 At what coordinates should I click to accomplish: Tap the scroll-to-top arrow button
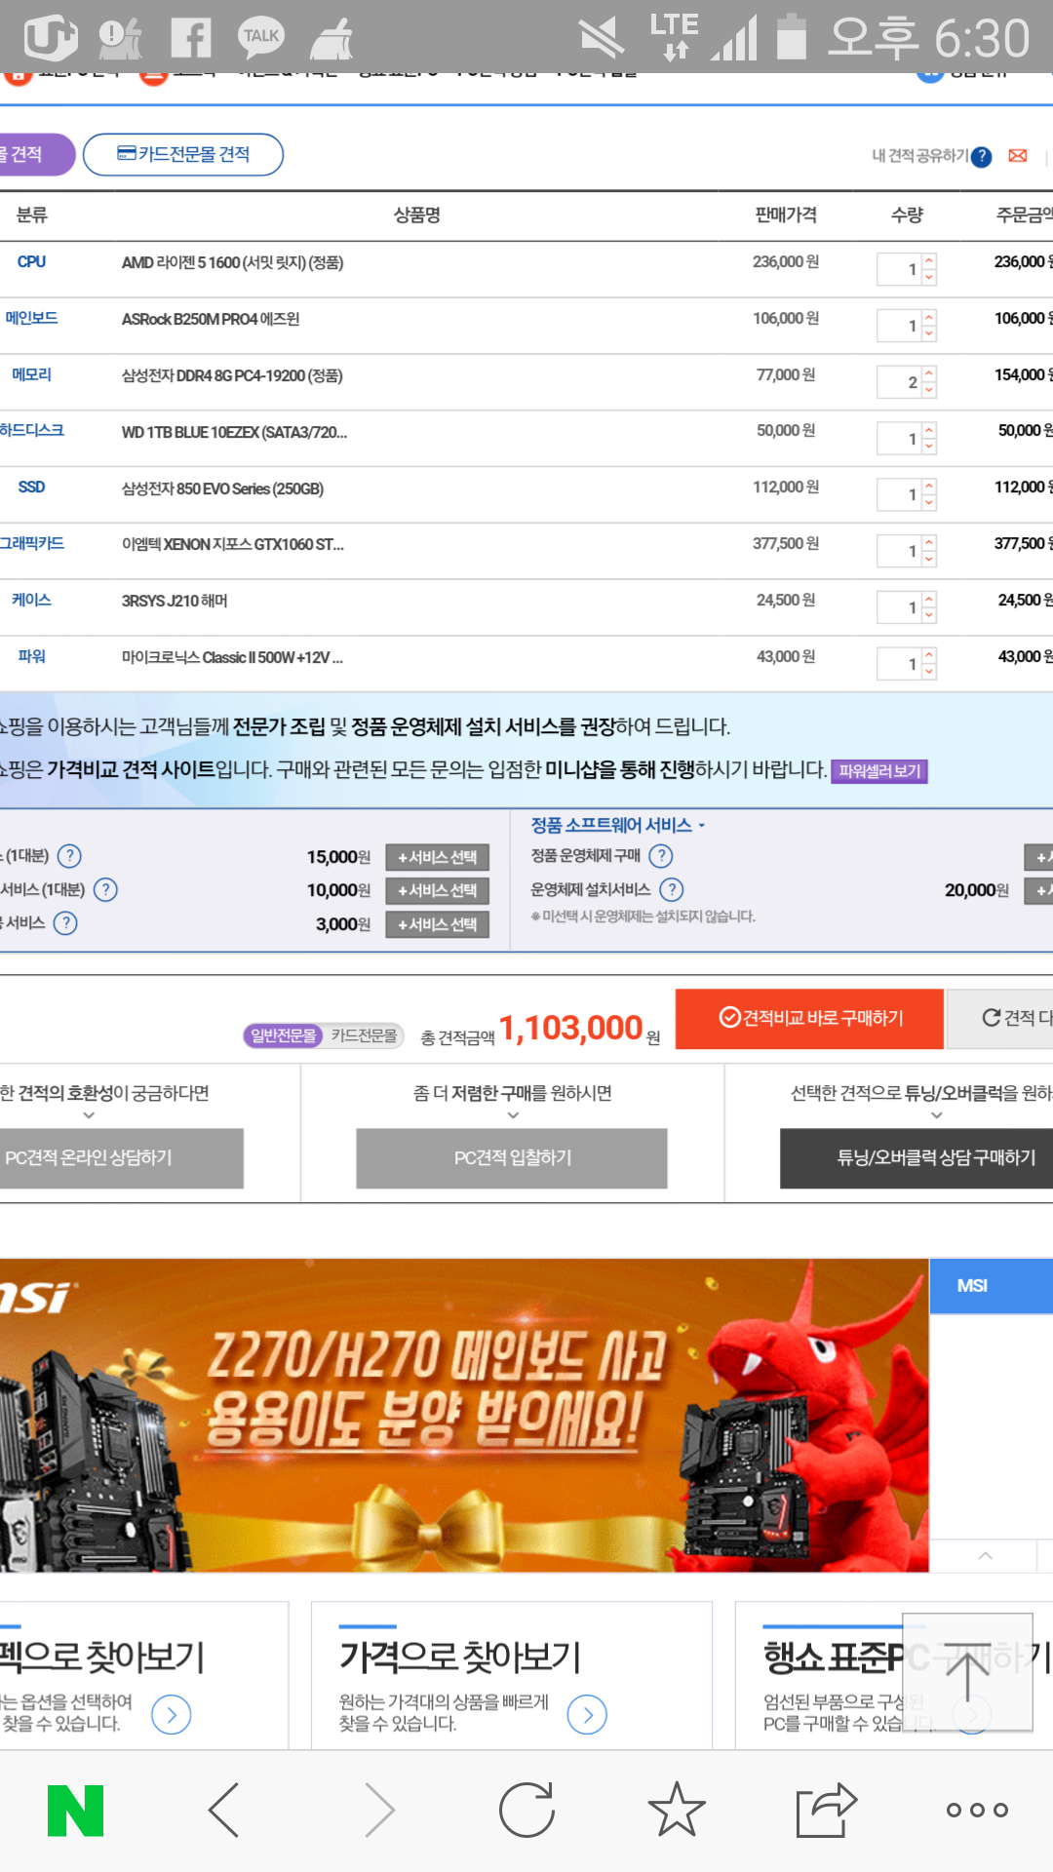click(967, 1673)
